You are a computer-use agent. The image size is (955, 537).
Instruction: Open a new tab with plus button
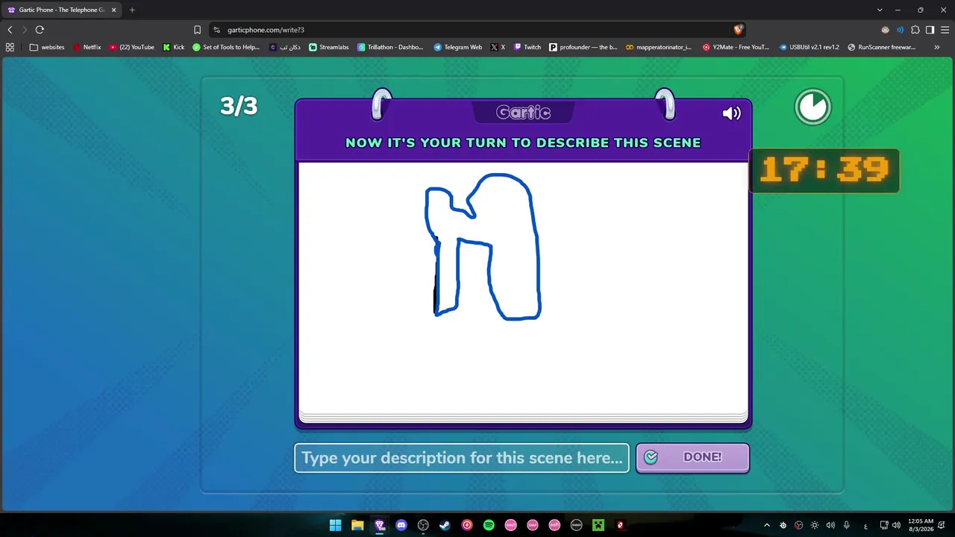coord(132,10)
